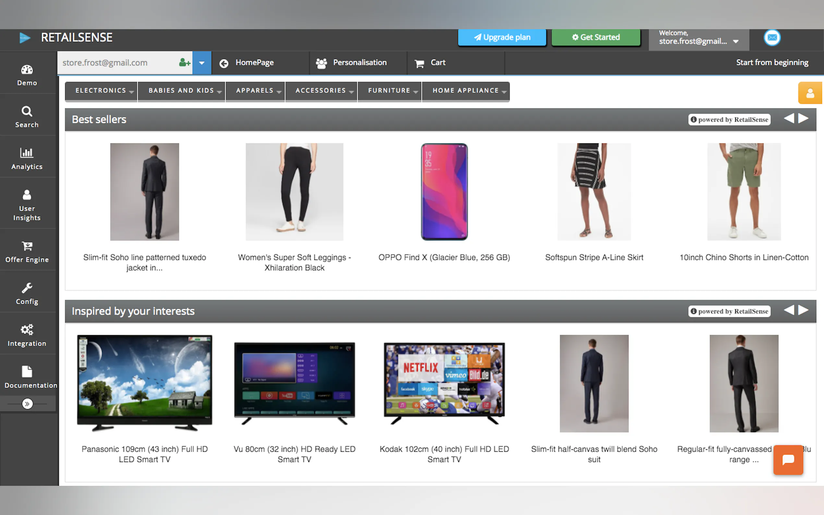
Task: Open the Integration gears section
Action: (27, 336)
